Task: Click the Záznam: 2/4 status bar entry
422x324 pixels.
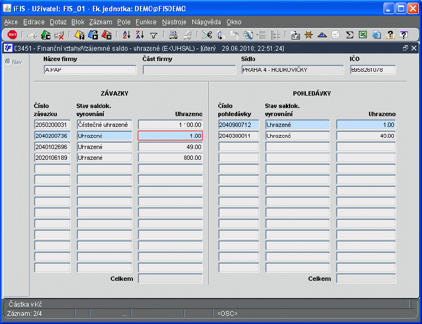Action: coord(24,314)
